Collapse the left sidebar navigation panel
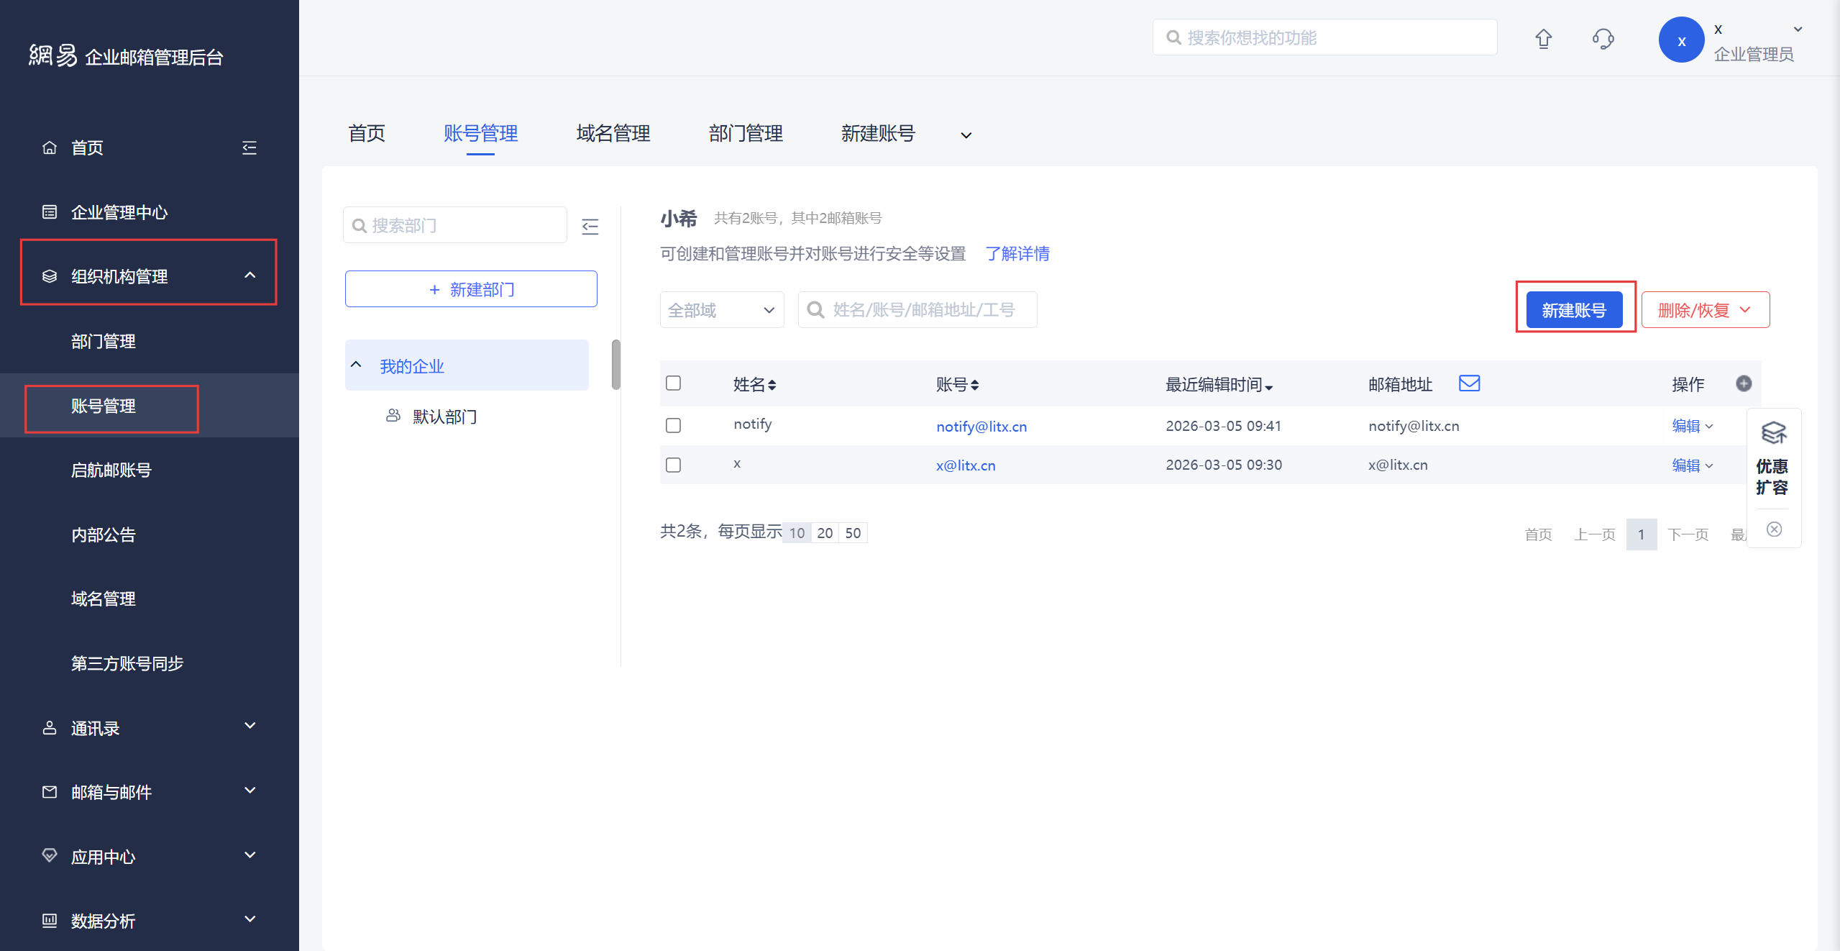1840x951 pixels. tap(250, 147)
